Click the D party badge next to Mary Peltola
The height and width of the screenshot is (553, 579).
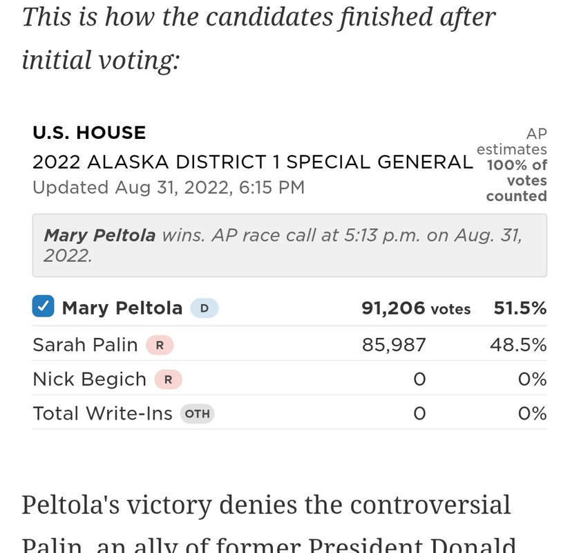205,308
